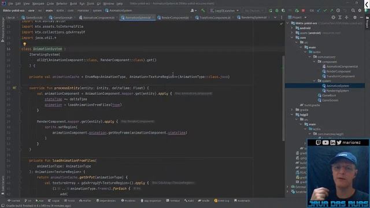The image size is (370, 208).
Task: Hide the Project panel with minus icon
Action: click(361, 17)
